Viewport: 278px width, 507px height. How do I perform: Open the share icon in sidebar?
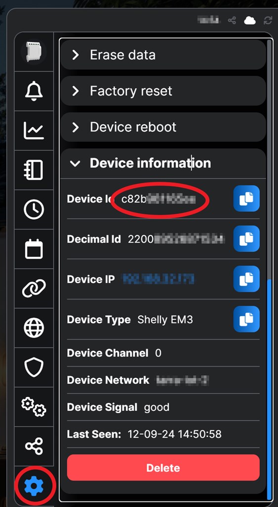click(34, 446)
